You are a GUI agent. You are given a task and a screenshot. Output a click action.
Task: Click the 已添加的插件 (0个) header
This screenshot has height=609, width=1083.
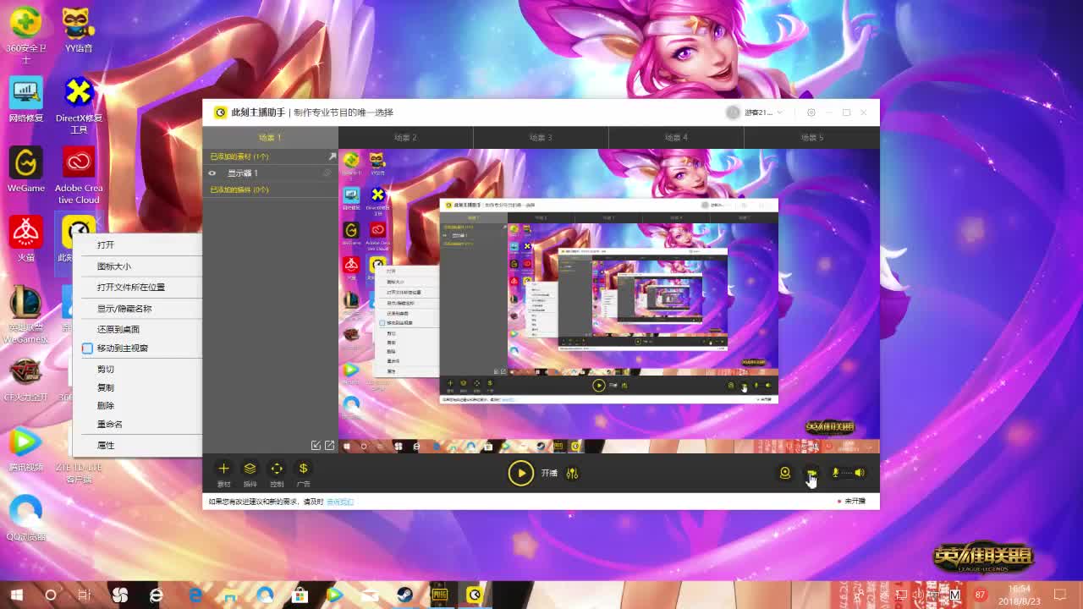(x=239, y=189)
